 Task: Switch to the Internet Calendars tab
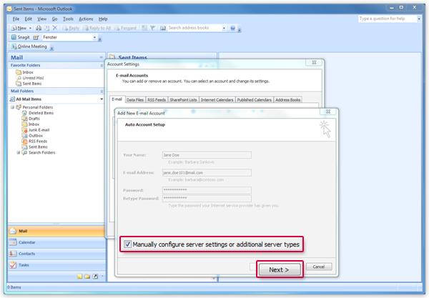[x=217, y=100]
